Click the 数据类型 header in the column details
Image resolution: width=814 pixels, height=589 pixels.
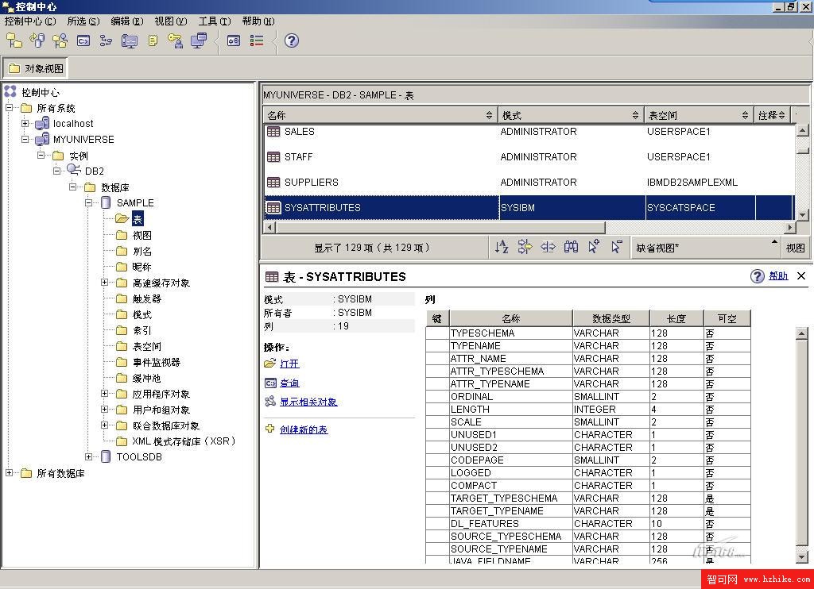[611, 318]
